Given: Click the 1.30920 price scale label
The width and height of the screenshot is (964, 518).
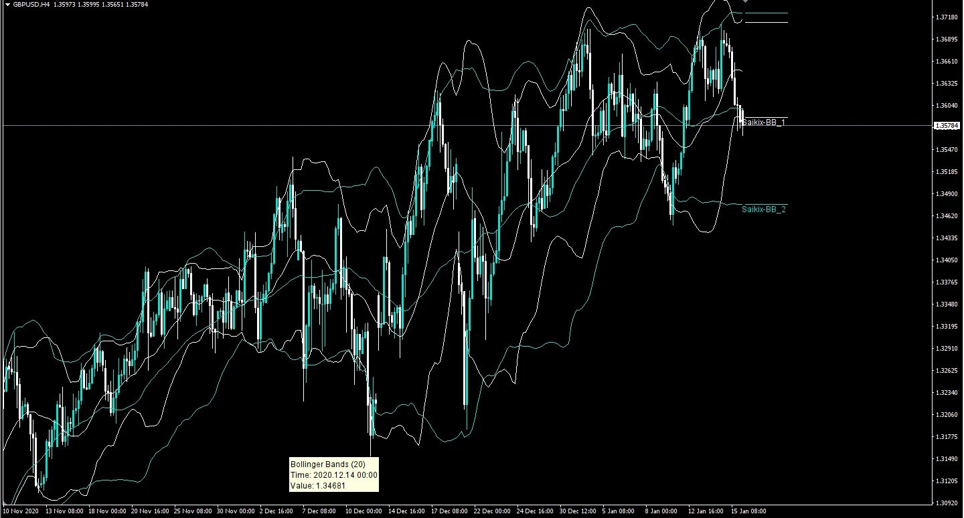Looking at the screenshot, I should (x=946, y=503).
